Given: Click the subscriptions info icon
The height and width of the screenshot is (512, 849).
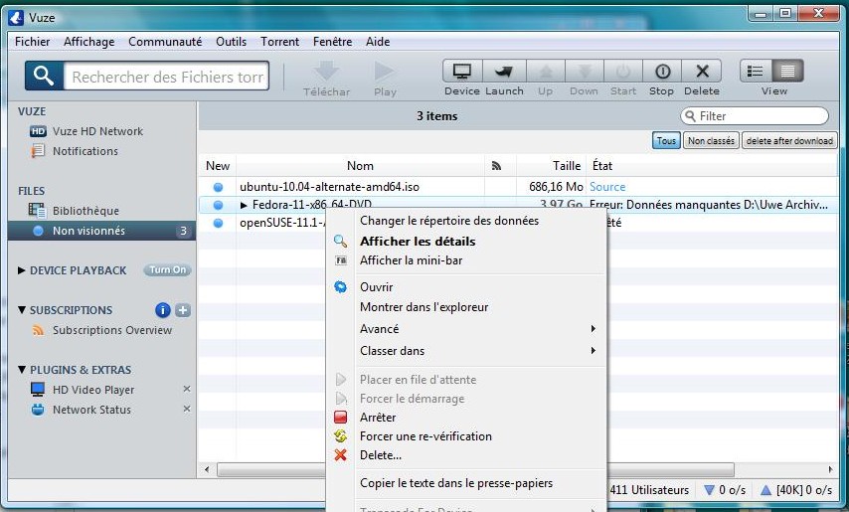Looking at the screenshot, I should click(163, 310).
